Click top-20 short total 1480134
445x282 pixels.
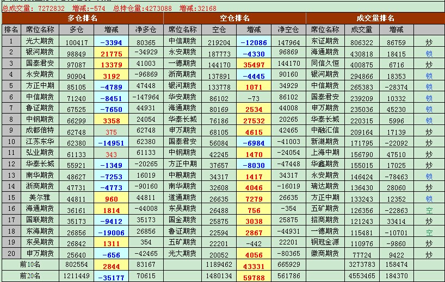[x=219, y=276]
